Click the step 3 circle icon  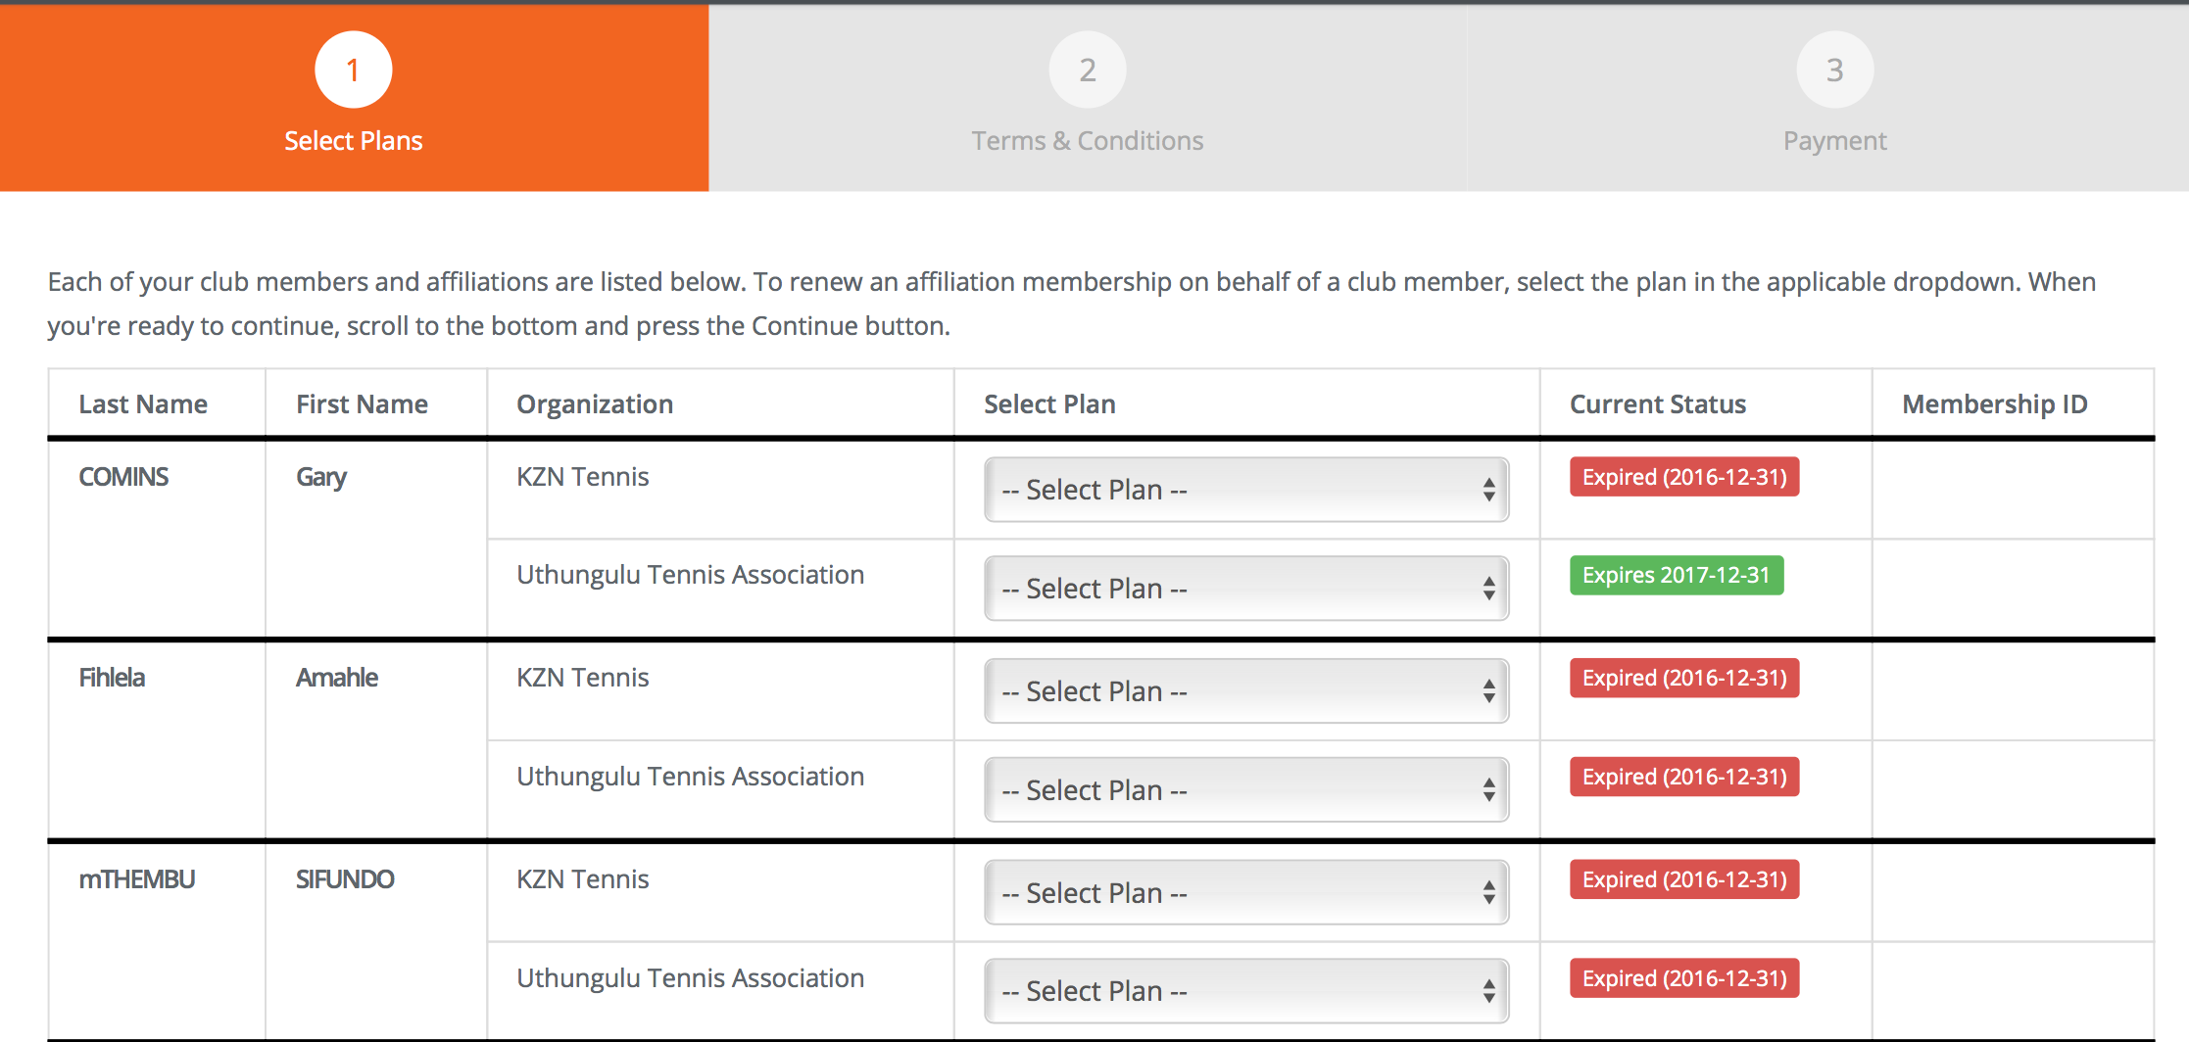(1834, 70)
